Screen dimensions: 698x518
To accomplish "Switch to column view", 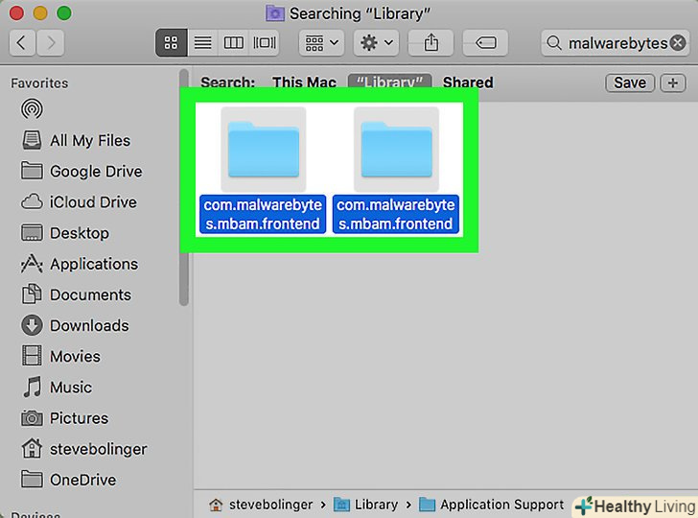I will click(233, 43).
